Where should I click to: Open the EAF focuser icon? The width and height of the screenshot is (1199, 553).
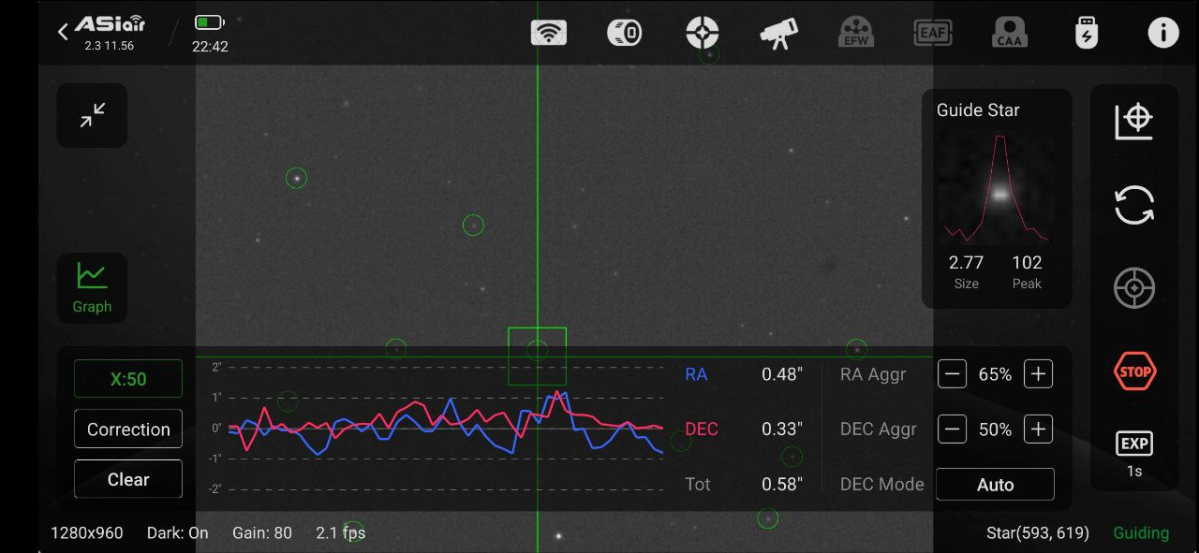click(x=933, y=34)
